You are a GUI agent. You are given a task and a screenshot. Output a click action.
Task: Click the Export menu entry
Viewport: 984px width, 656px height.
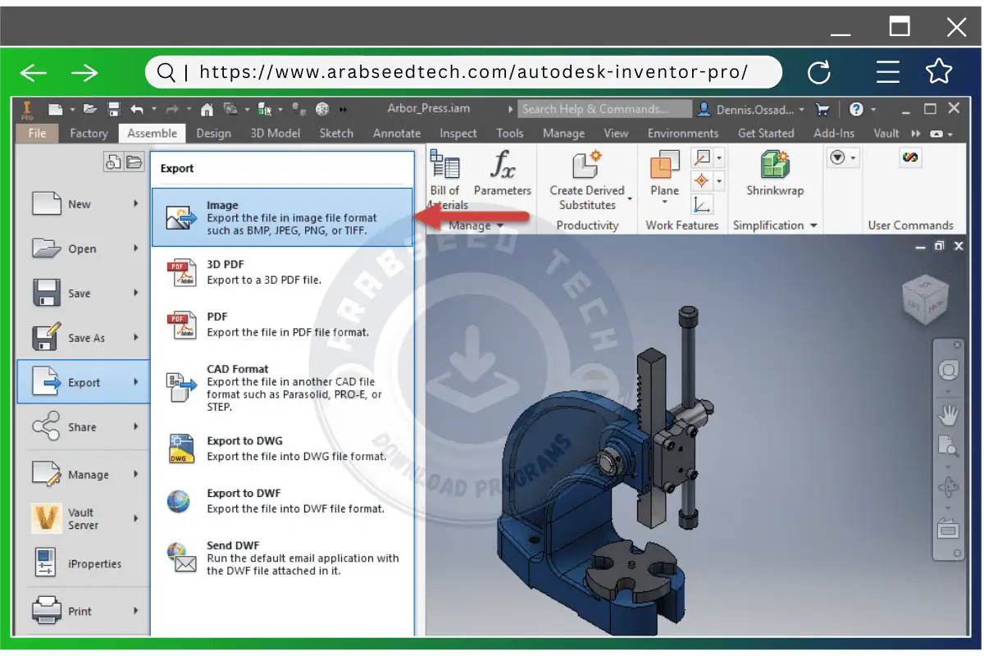[x=82, y=381]
